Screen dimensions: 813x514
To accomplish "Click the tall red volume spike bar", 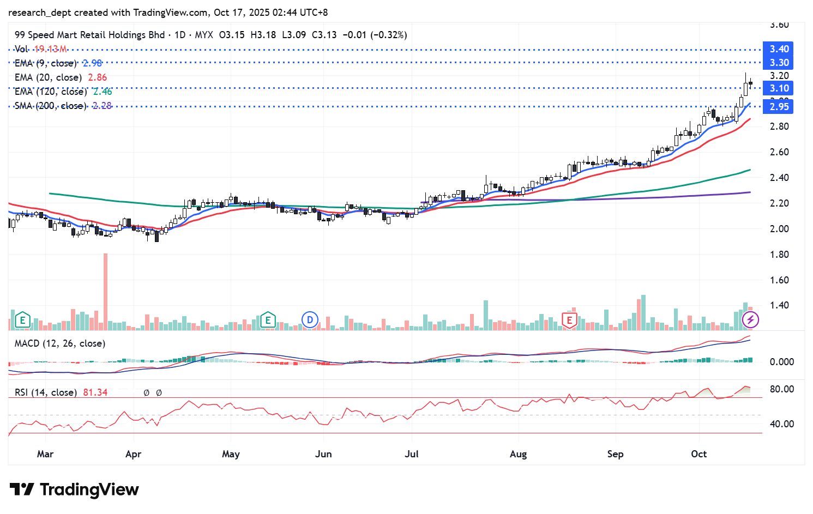I will click(x=105, y=292).
